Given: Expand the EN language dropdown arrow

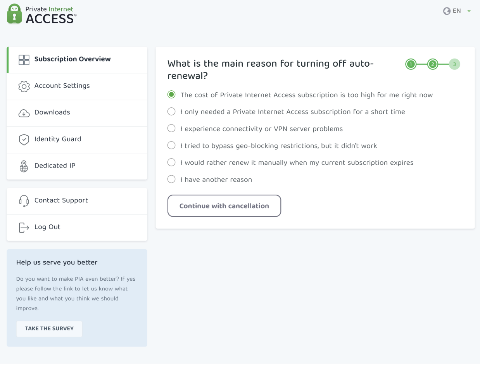Looking at the screenshot, I should click(x=469, y=11).
